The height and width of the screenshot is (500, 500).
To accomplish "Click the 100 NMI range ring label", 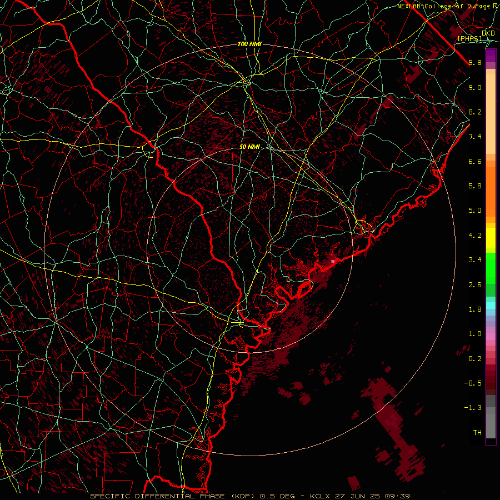I will coord(249,44).
